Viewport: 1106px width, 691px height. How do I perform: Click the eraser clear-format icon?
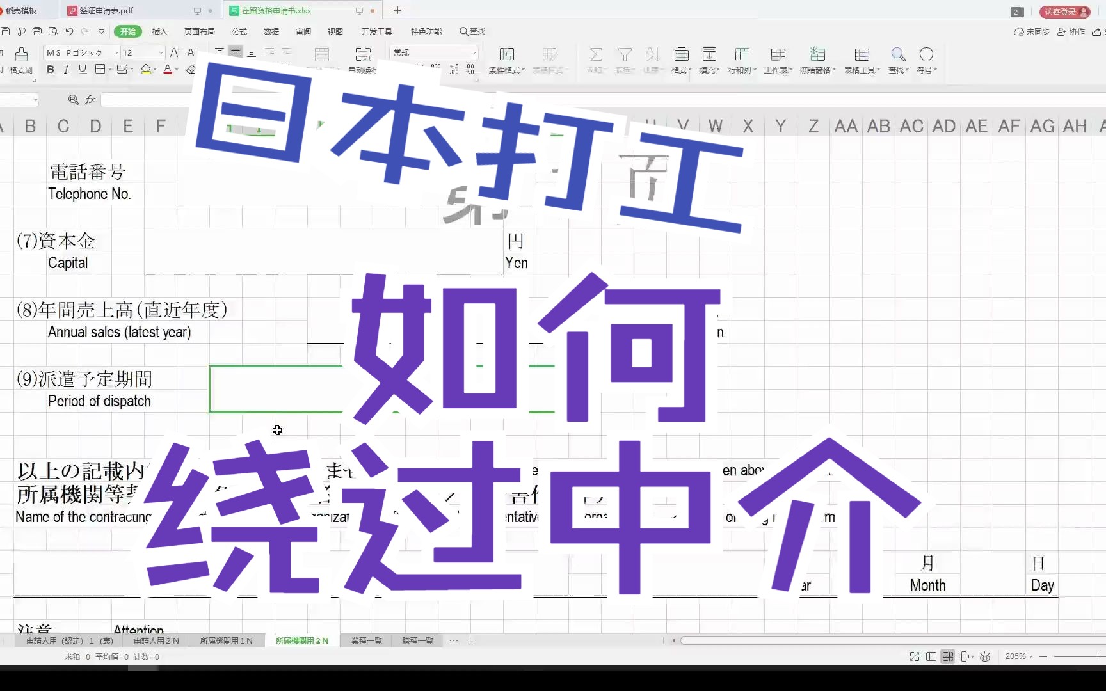coord(191,69)
